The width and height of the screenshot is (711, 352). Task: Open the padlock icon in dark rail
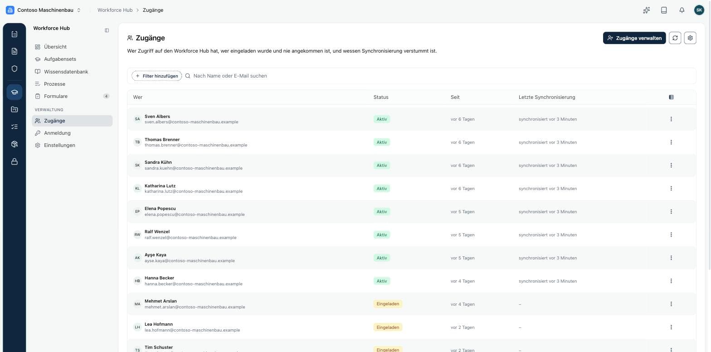pos(15,161)
